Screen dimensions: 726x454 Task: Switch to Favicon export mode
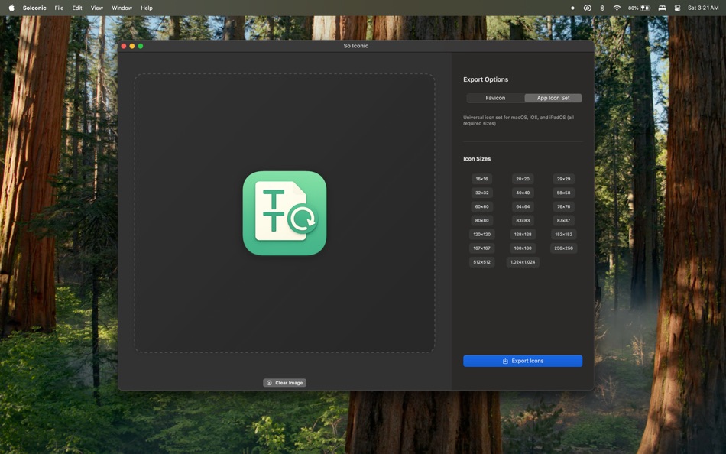[x=494, y=98]
